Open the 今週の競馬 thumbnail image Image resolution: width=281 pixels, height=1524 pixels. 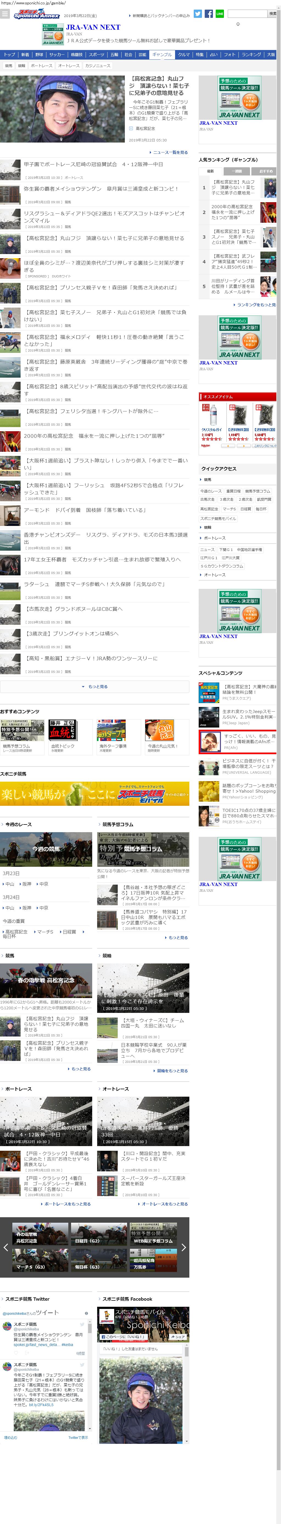[46, 849]
